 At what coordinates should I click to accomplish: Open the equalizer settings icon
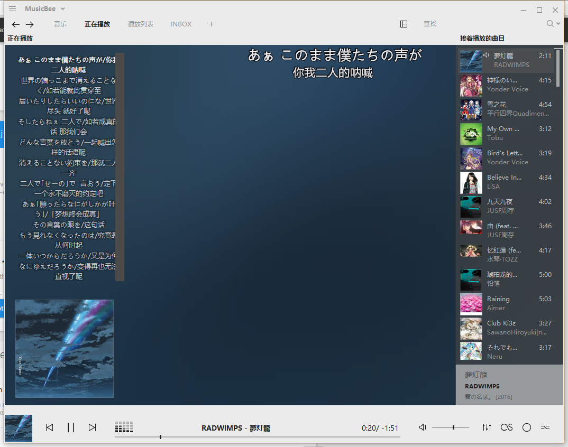(x=487, y=427)
